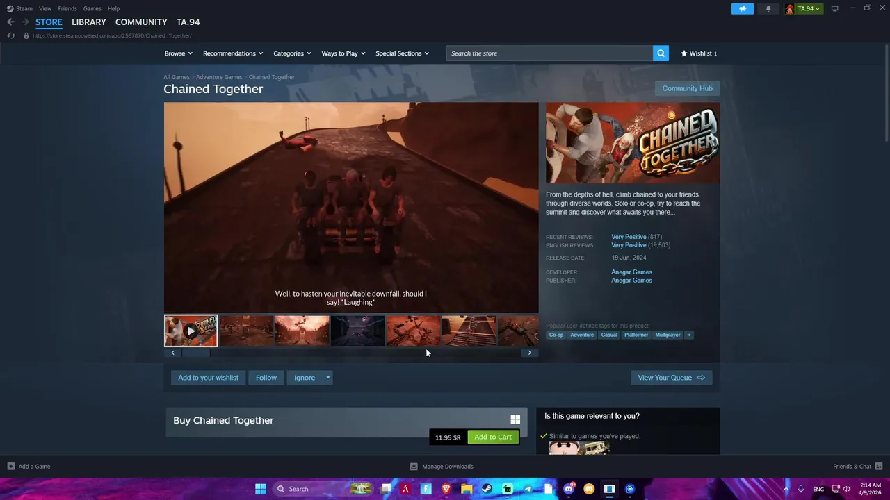Open the notifications bell
Image resolution: width=890 pixels, height=500 pixels.
pos(768,8)
